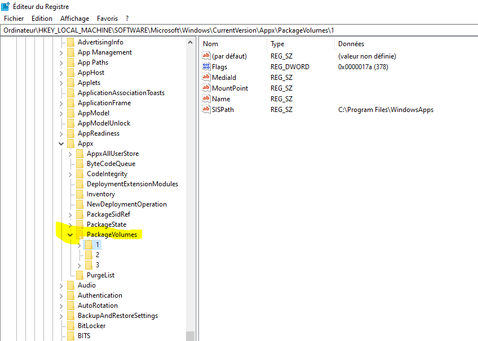Expand subkey 3 under PackageVolumes
Viewport: 478px width, 341px height.
pos(79,266)
